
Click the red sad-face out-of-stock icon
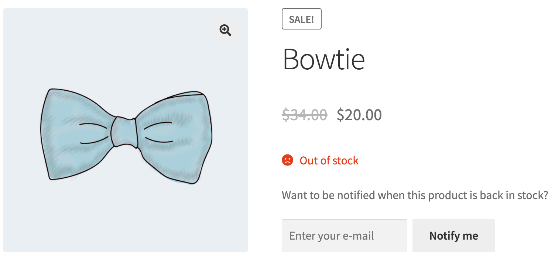coord(288,160)
